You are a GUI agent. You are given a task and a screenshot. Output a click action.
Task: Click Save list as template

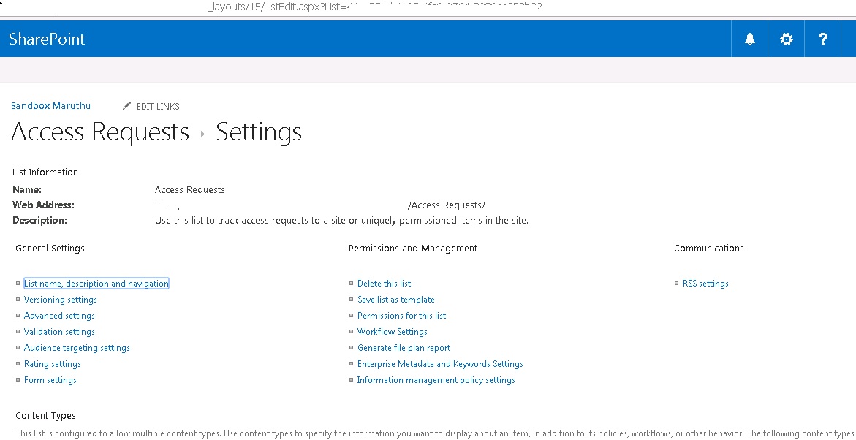click(x=395, y=299)
